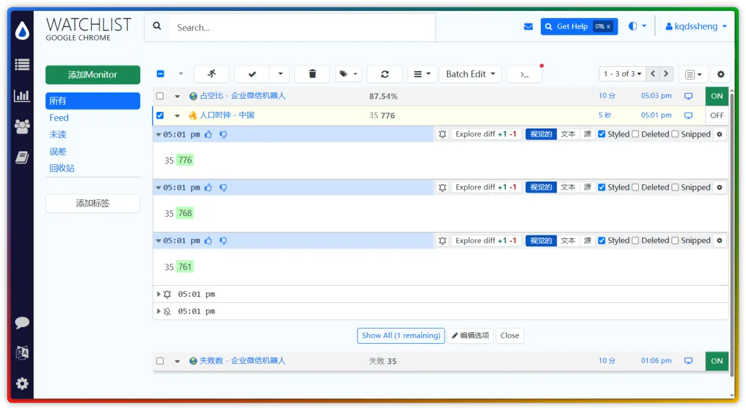Screen dimensions: 746x410
Task: Click the Search input field
Action: (x=303, y=28)
